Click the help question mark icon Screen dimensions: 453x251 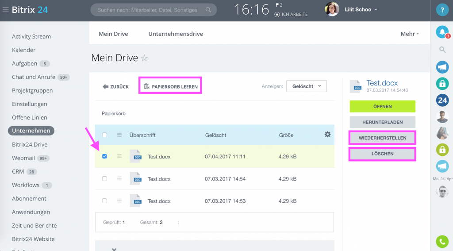(x=442, y=10)
